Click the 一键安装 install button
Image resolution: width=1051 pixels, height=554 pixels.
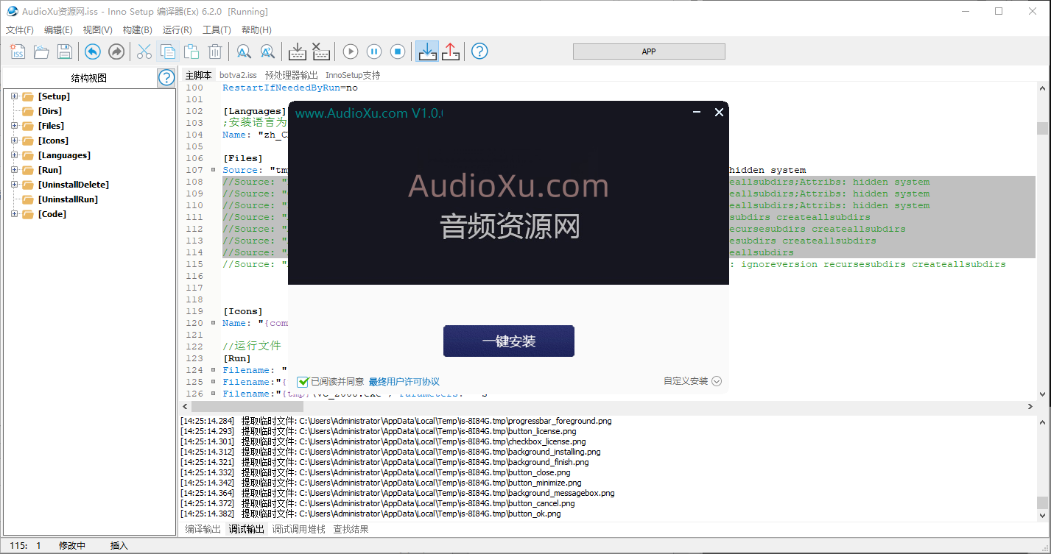coord(508,341)
